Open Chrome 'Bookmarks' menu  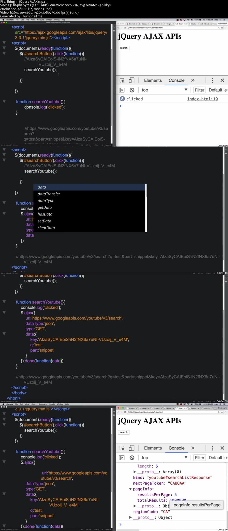[43, 404]
